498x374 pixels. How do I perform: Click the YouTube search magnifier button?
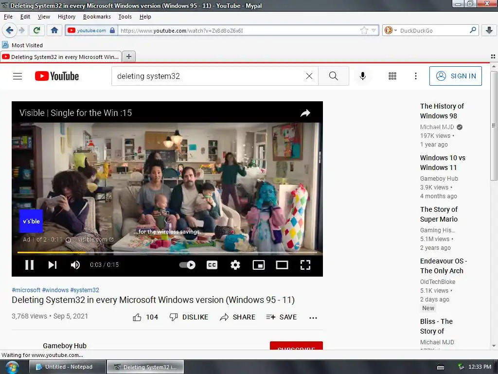tap(334, 76)
